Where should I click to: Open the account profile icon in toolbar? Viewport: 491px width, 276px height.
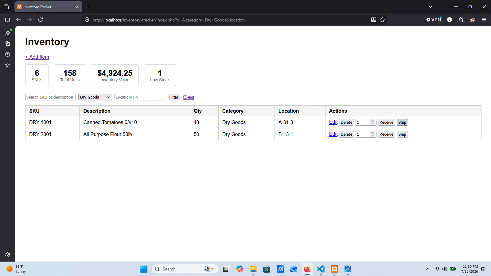tap(450, 20)
